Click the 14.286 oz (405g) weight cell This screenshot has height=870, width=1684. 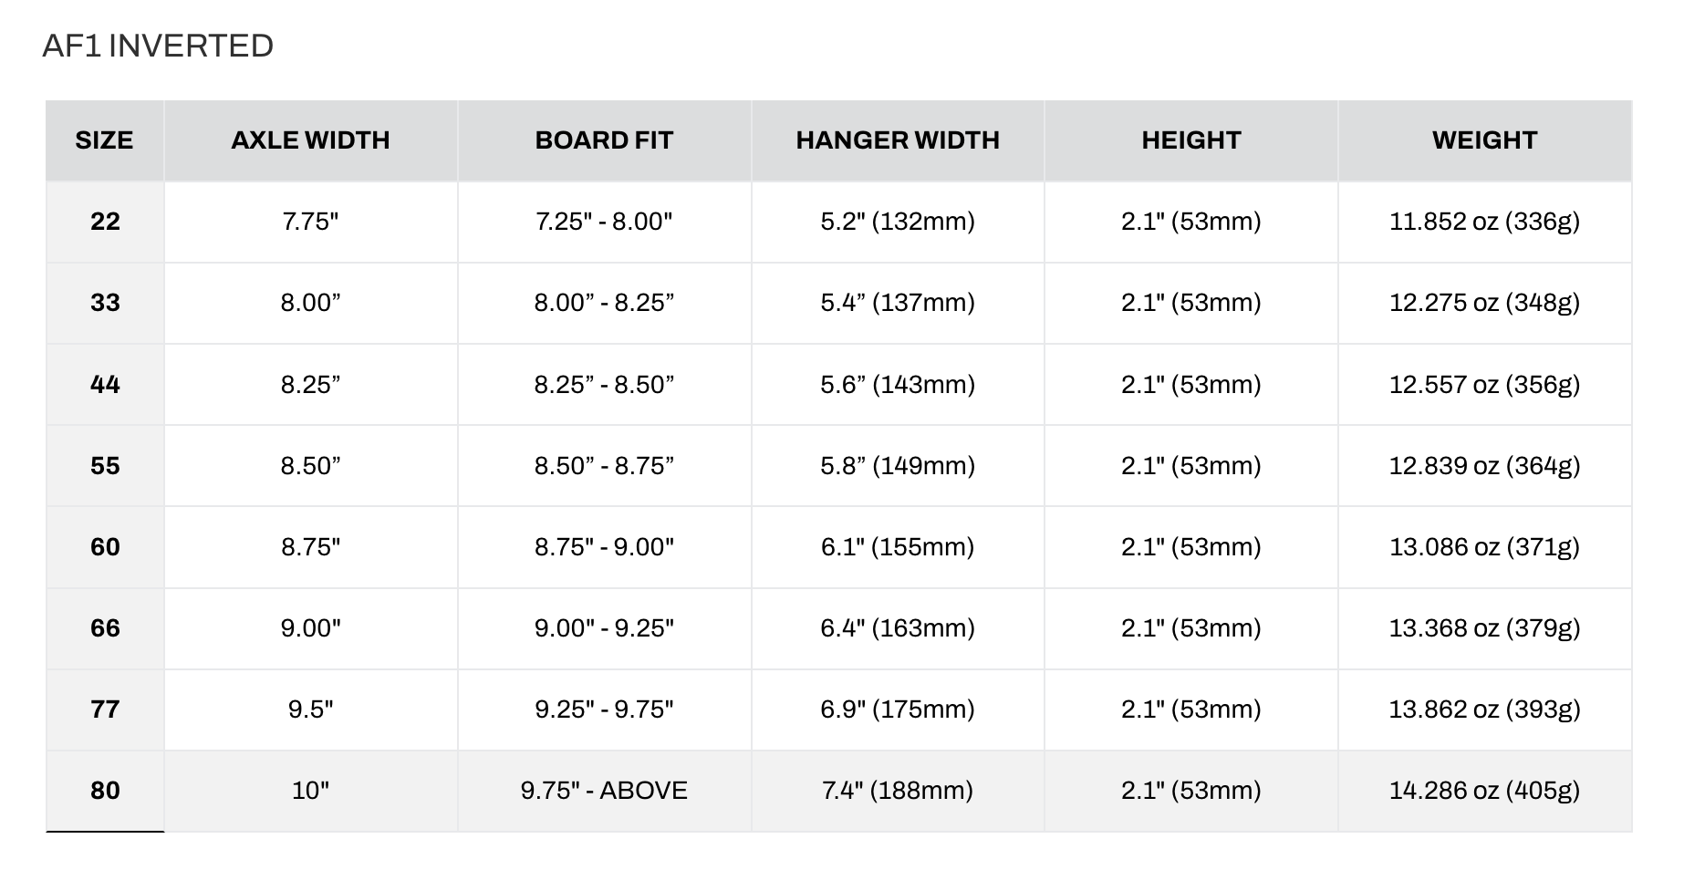click(1485, 791)
